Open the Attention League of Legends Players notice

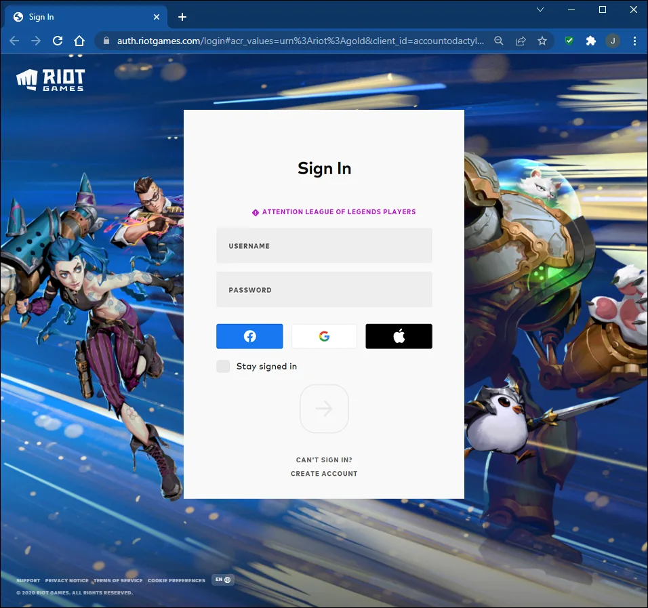coord(334,211)
